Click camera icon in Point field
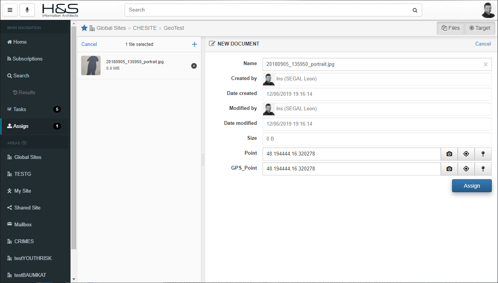This screenshot has height=283, width=498. click(449, 154)
